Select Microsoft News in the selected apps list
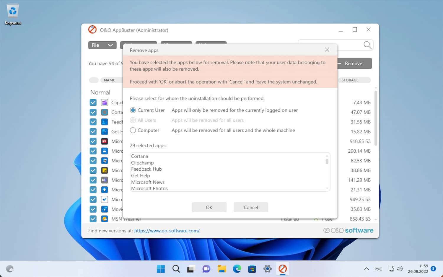The width and height of the screenshot is (443, 277). click(x=148, y=182)
